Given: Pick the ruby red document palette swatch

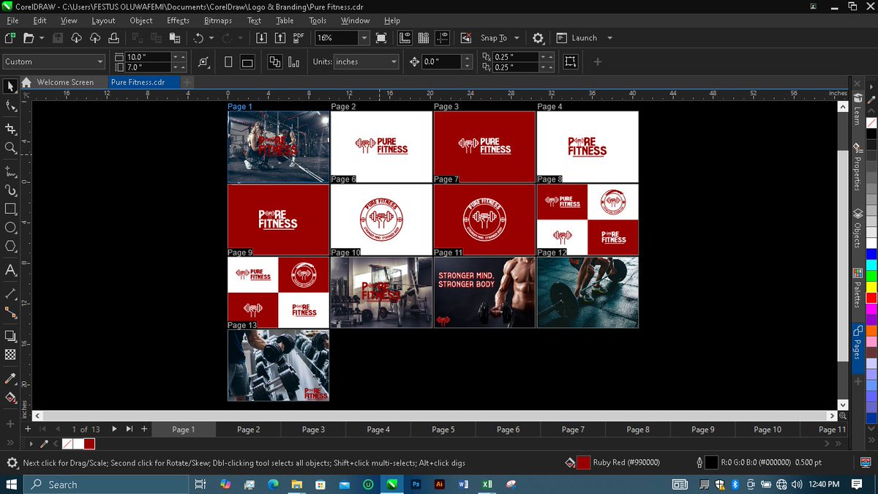Looking at the screenshot, I should tap(89, 444).
